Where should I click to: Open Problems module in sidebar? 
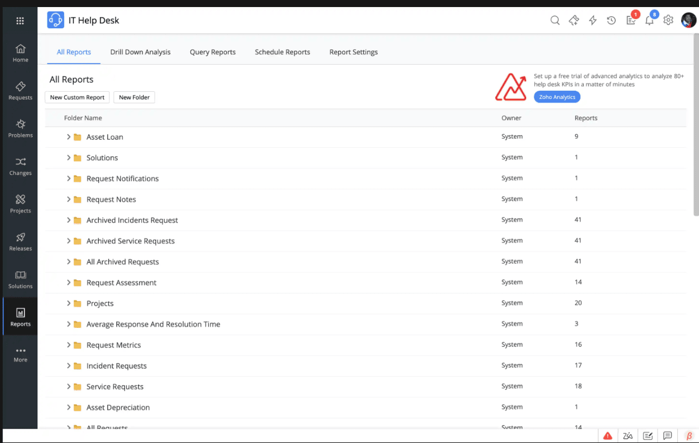click(x=20, y=128)
